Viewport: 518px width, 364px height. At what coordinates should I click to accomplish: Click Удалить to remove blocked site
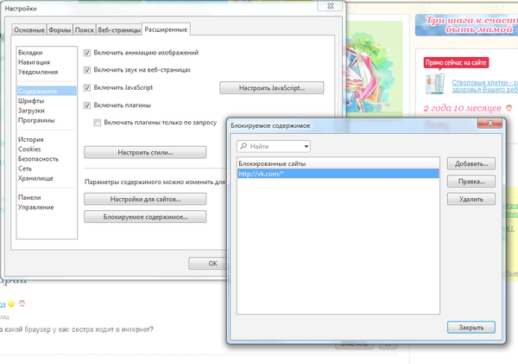471,199
